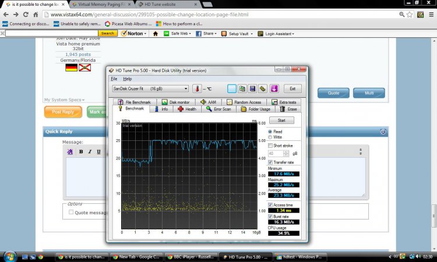Switch to the Erase tab

coord(288,109)
